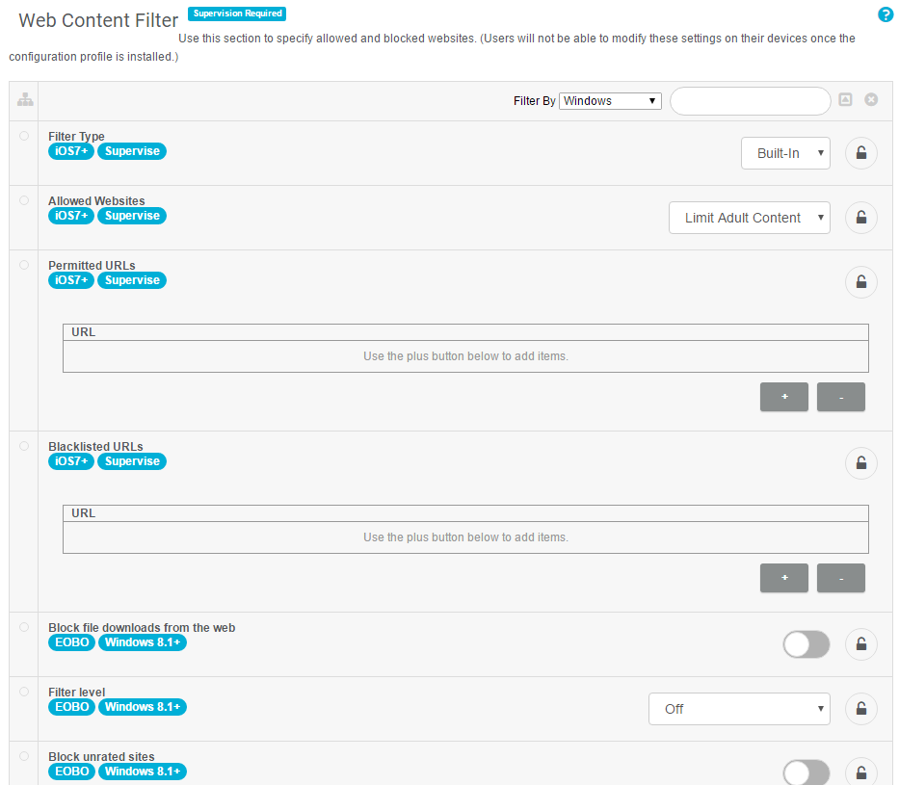The image size is (899, 785).
Task: Click the hierarchy view icon above the settings list
Action: [x=25, y=99]
